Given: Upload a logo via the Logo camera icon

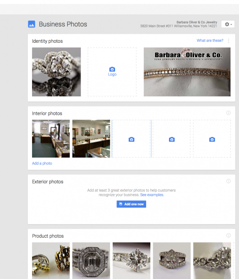Looking at the screenshot, I should [112, 69].
